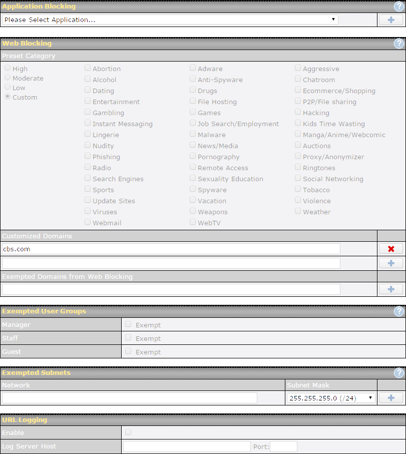Check the Pornography category
The image size is (406, 454).
pyautogui.click(x=193, y=156)
